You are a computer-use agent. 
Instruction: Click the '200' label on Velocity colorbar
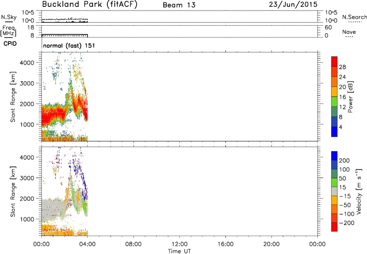[x=345, y=160]
